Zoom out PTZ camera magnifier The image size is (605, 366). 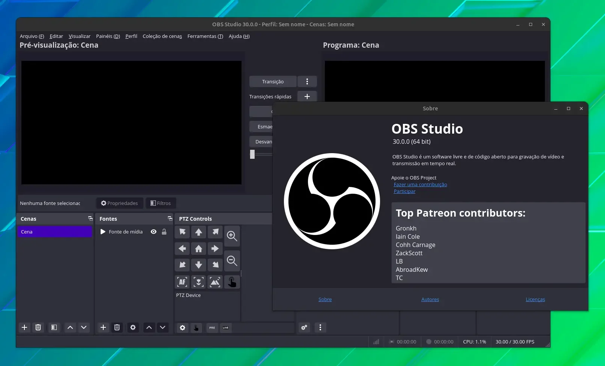[x=232, y=261]
